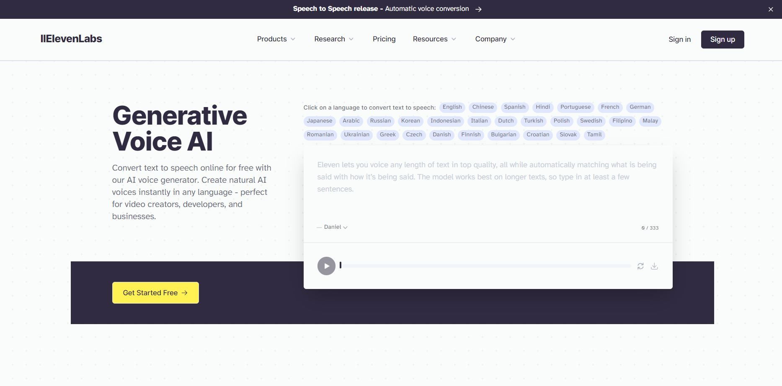The image size is (782, 386).
Task: Open the ElevenLabs logo home link
Action: (x=71, y=39)
